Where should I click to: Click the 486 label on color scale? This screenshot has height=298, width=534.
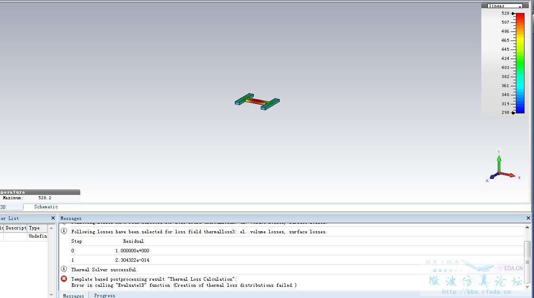pyautogui.click(x=505, y=31)
